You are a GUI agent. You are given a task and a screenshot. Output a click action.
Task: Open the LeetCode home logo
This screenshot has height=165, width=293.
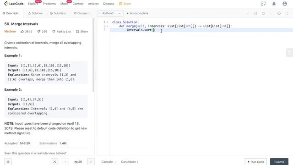click(x=14, y=4)
